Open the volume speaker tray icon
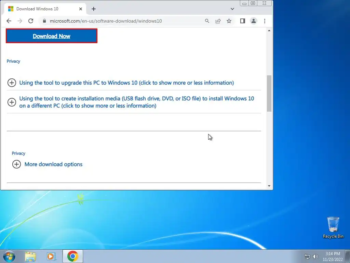 click(315, 256)
